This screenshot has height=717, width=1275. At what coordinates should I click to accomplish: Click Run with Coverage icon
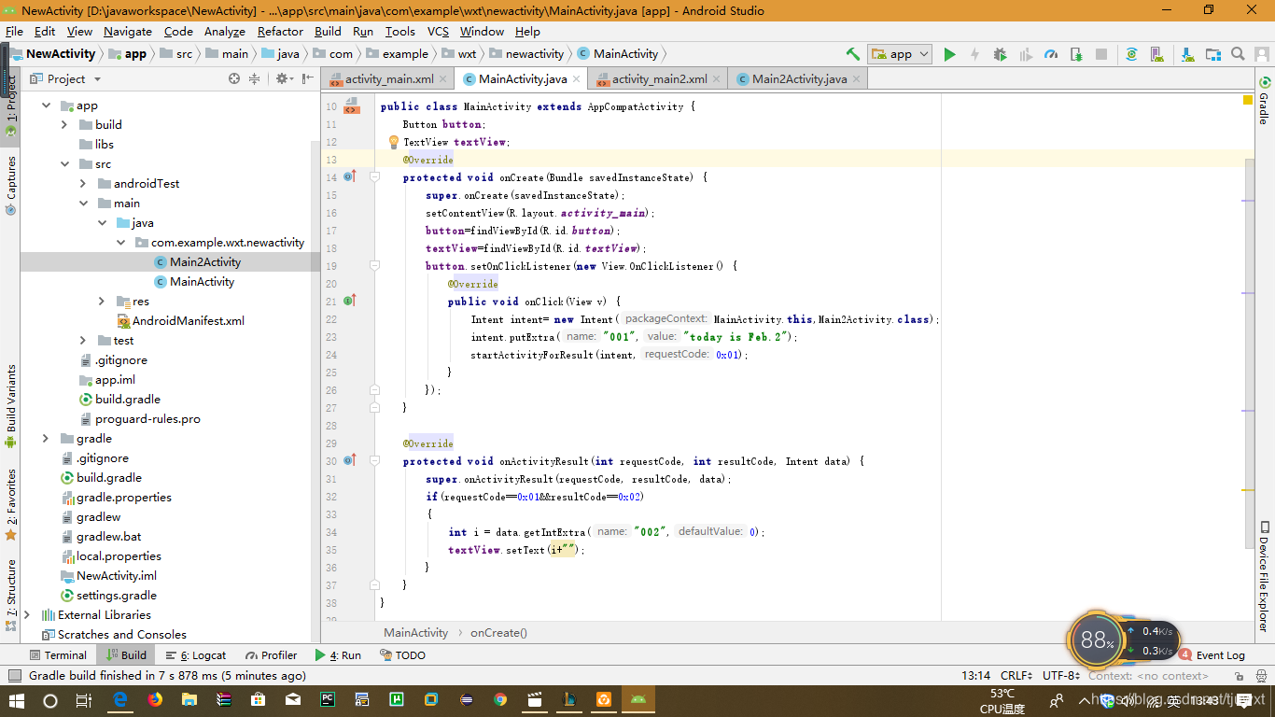(x=1025, y=54)
